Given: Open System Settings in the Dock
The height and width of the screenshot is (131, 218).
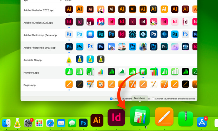Looking at the screenshot, I should (29, 123).
